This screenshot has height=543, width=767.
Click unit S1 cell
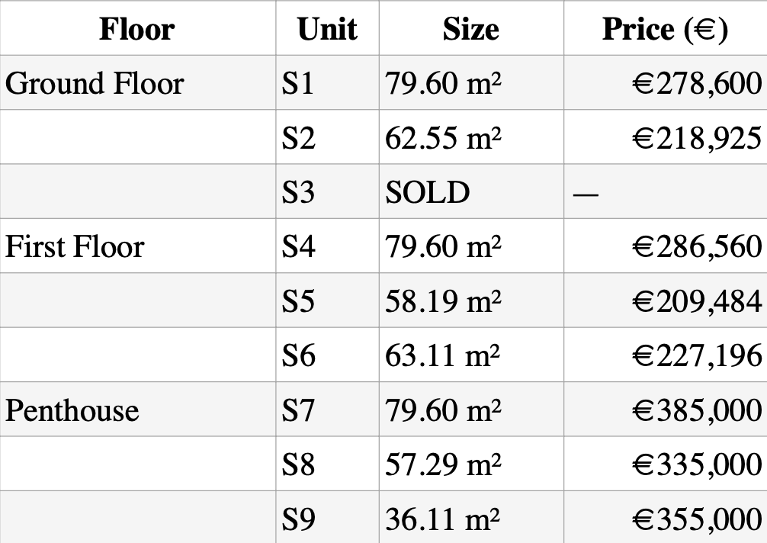[x=298, y=83]
